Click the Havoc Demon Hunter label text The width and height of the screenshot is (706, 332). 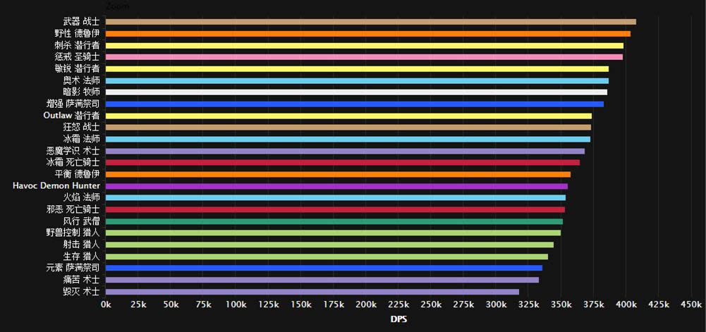click(x=56, y=186)
